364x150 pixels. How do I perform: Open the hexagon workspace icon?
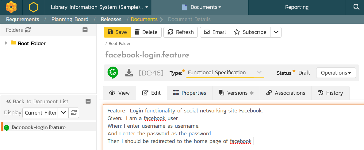(33, 7)
